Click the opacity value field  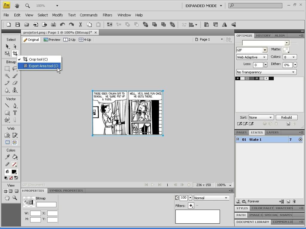[184, 198]
